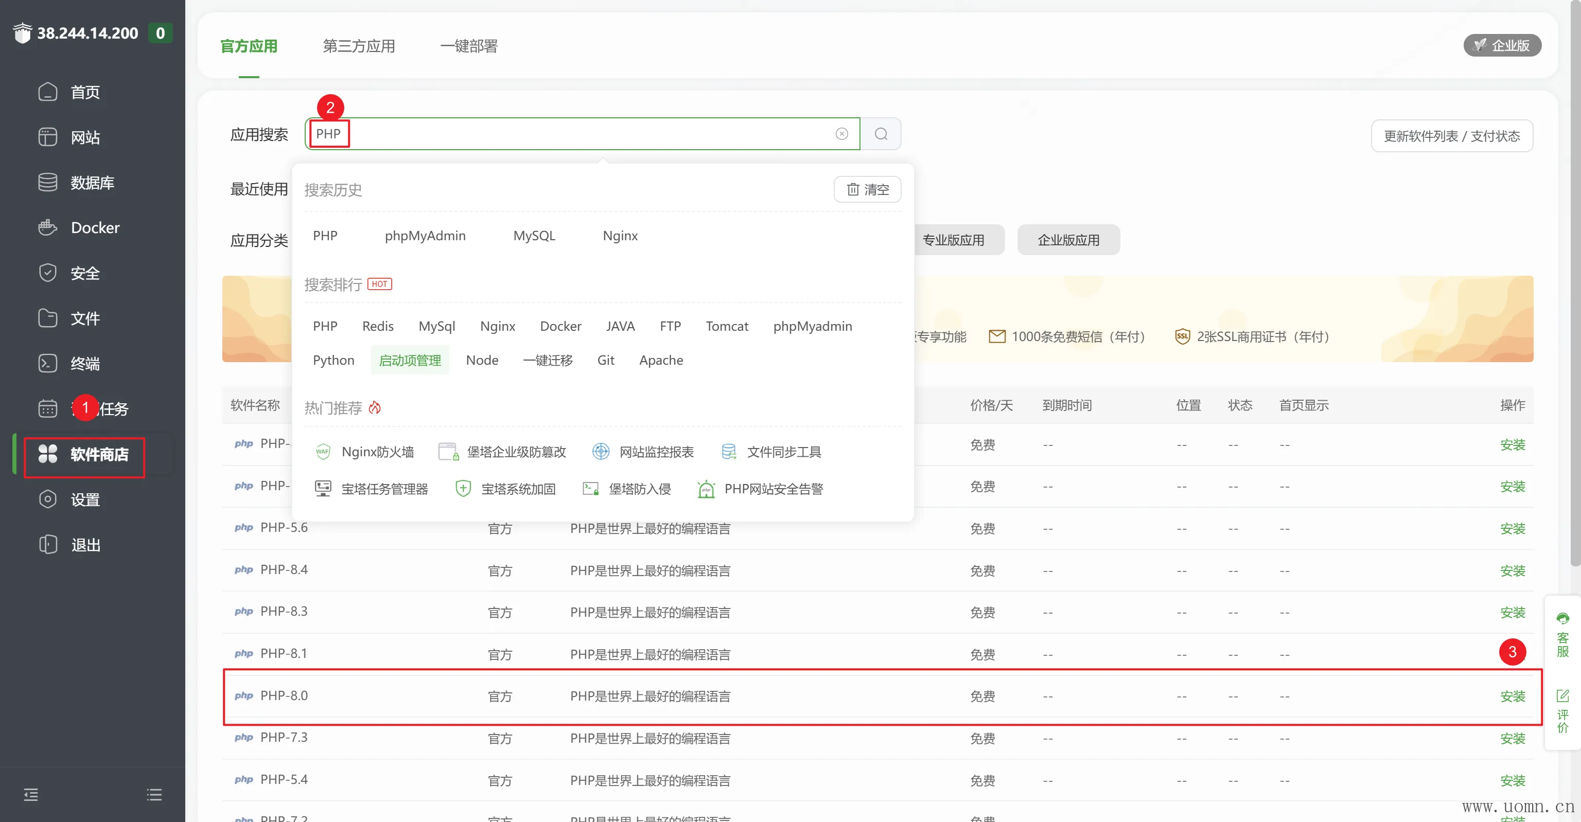Select the 专业版应用 category filter

pyautogui.click(x=953, y=240)
